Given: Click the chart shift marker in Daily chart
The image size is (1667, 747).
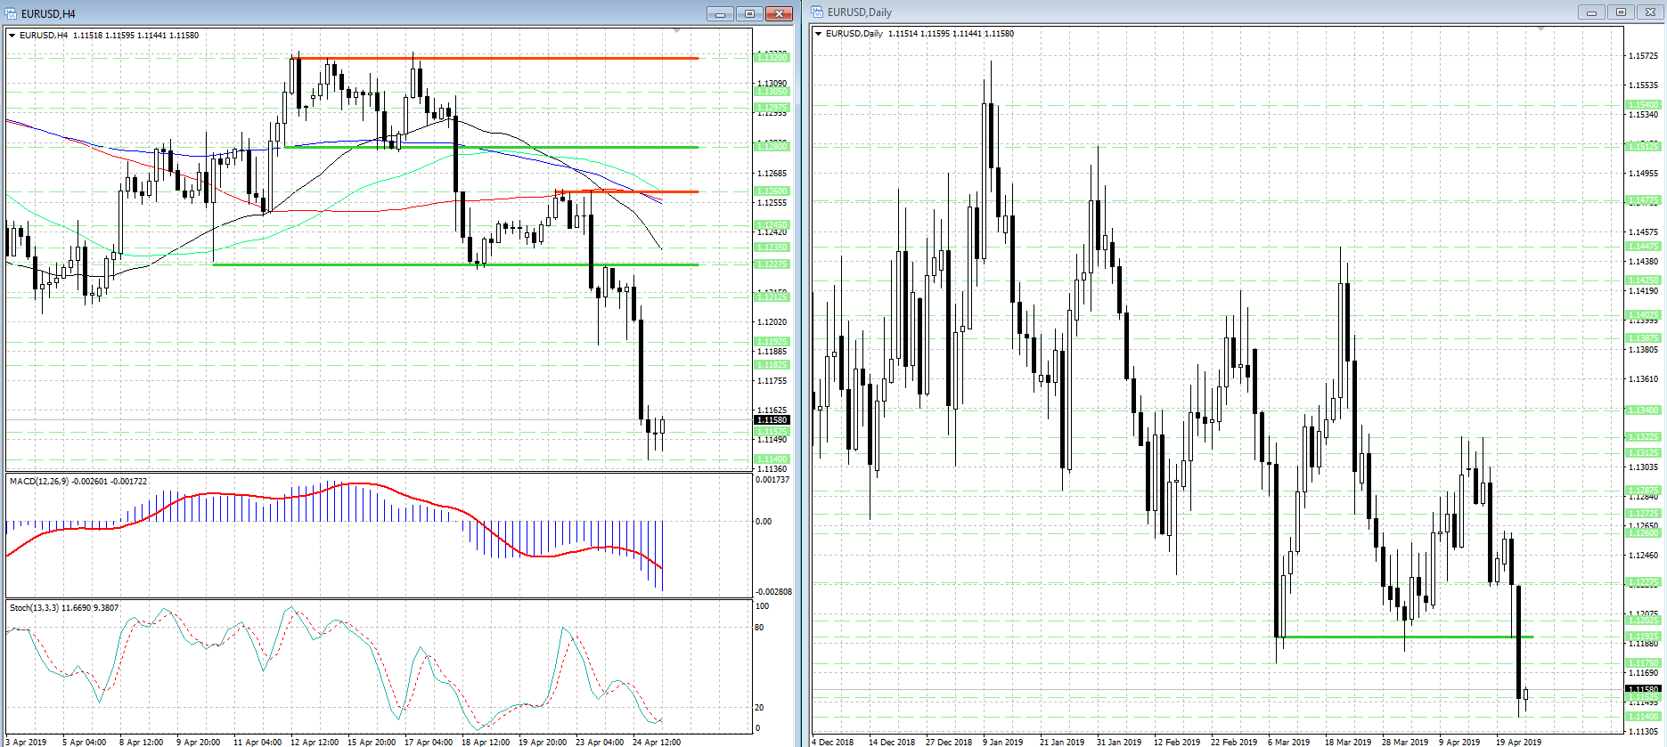Looking at the screenshot, I should tap(1540, 29).
